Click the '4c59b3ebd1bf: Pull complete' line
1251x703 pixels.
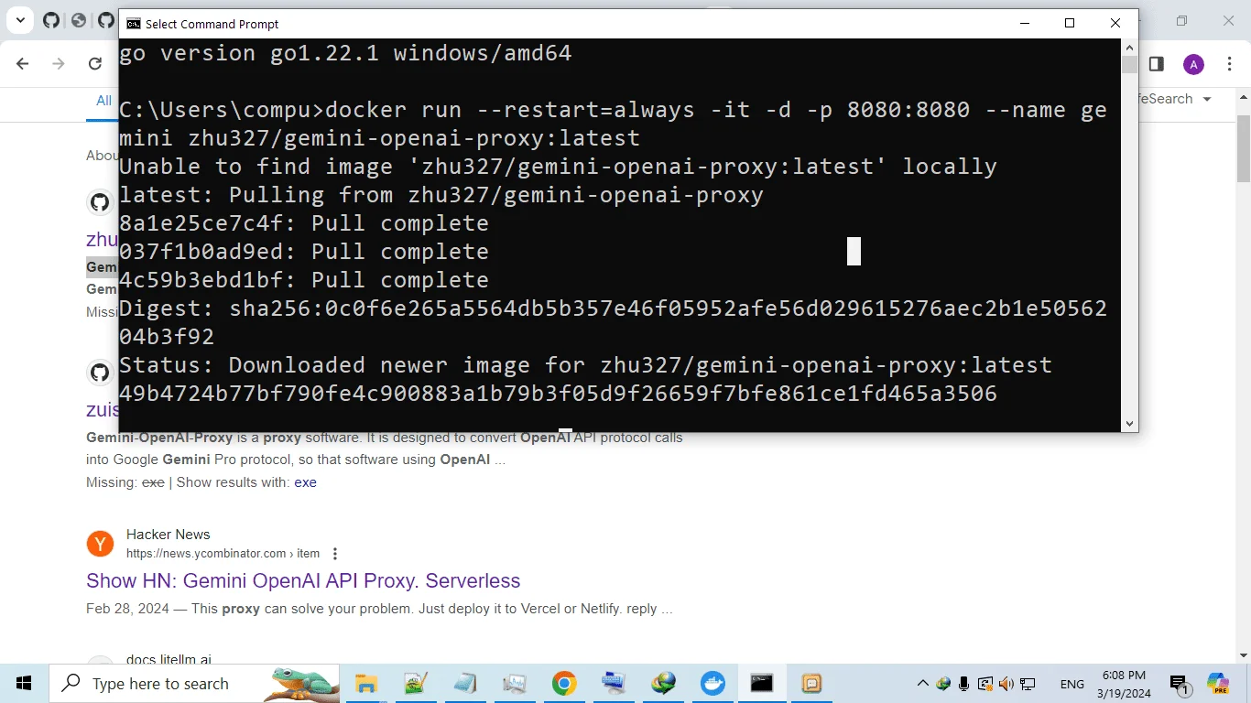(304, 280)
